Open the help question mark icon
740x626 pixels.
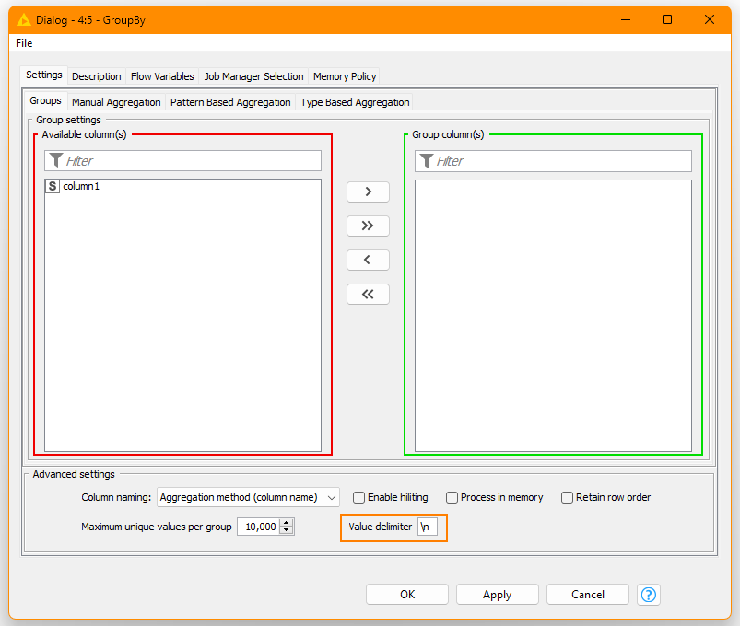click(649, 595)
